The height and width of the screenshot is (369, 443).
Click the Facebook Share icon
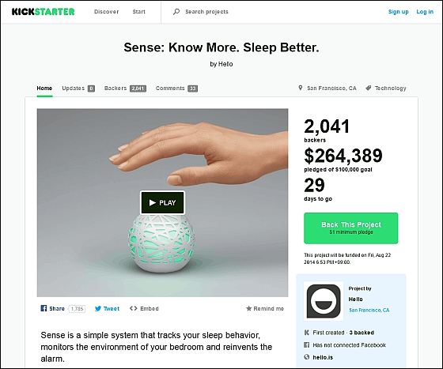pyautogui.click(x=44, y=308)
